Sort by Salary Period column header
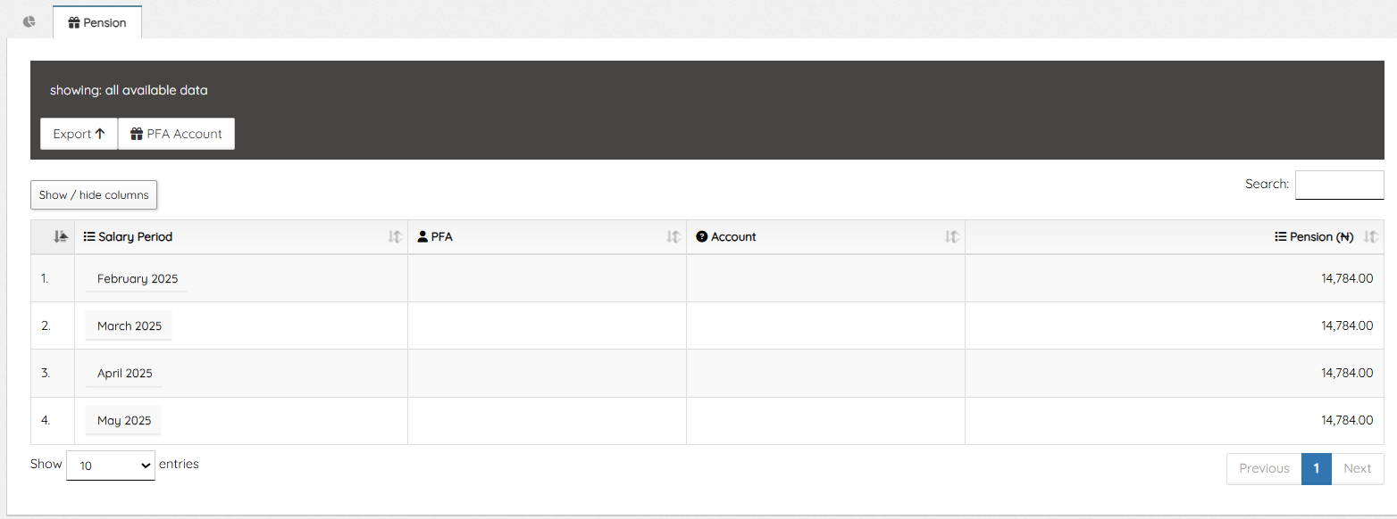The height and width of the screenshot is (519, 1397). point(241,237)
